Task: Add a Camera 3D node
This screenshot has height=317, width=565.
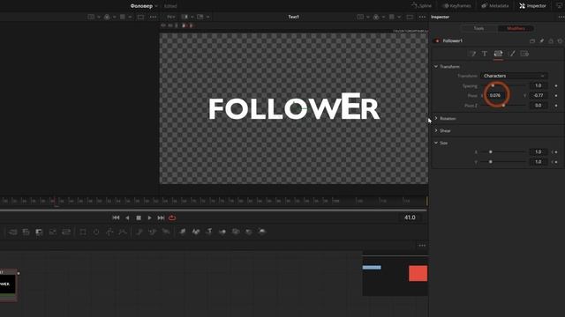Action: tap(236, 232)
